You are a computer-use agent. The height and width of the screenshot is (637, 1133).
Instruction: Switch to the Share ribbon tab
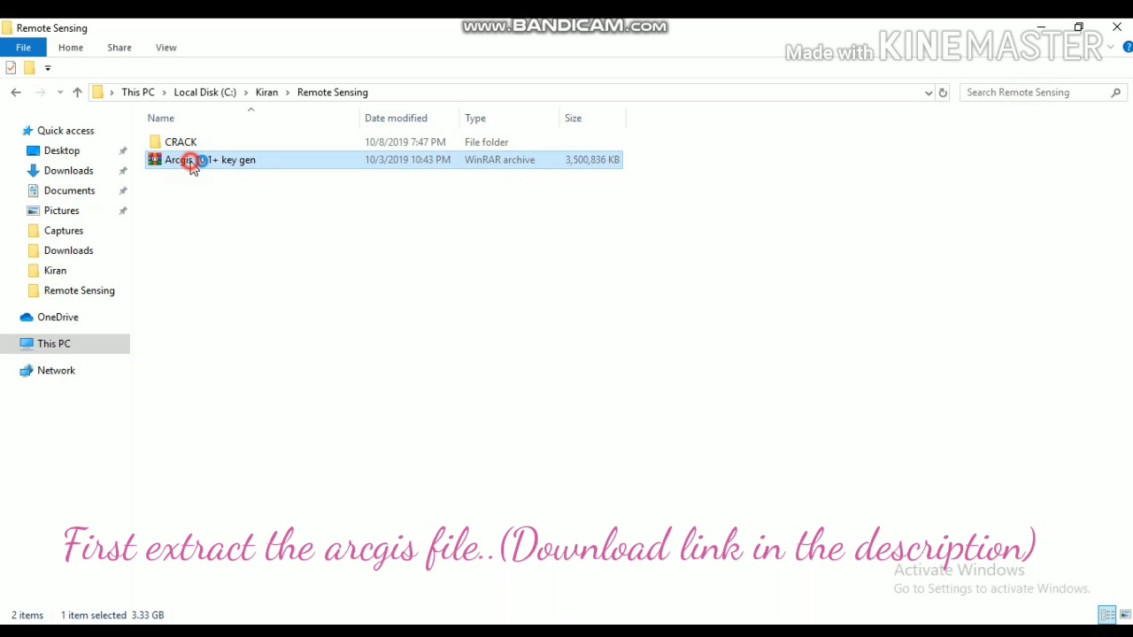click(119, 48)
